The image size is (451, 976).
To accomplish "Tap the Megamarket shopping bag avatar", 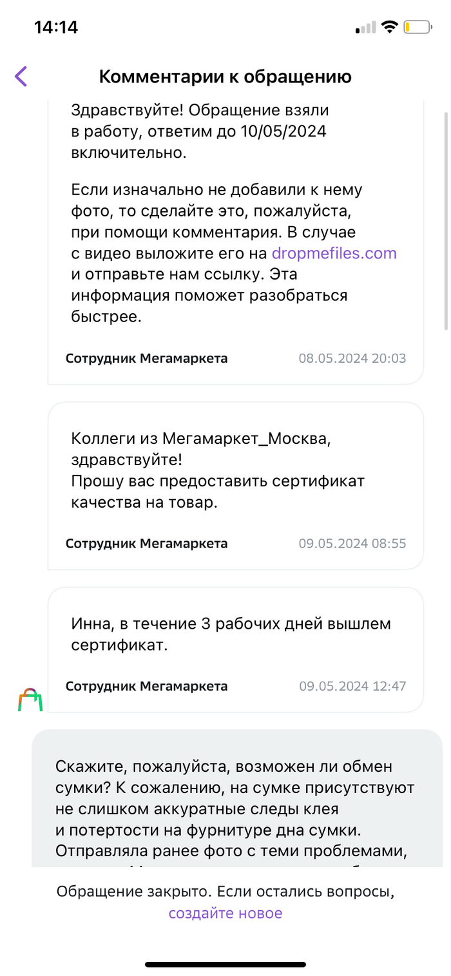I will click(x=30, y=700).
